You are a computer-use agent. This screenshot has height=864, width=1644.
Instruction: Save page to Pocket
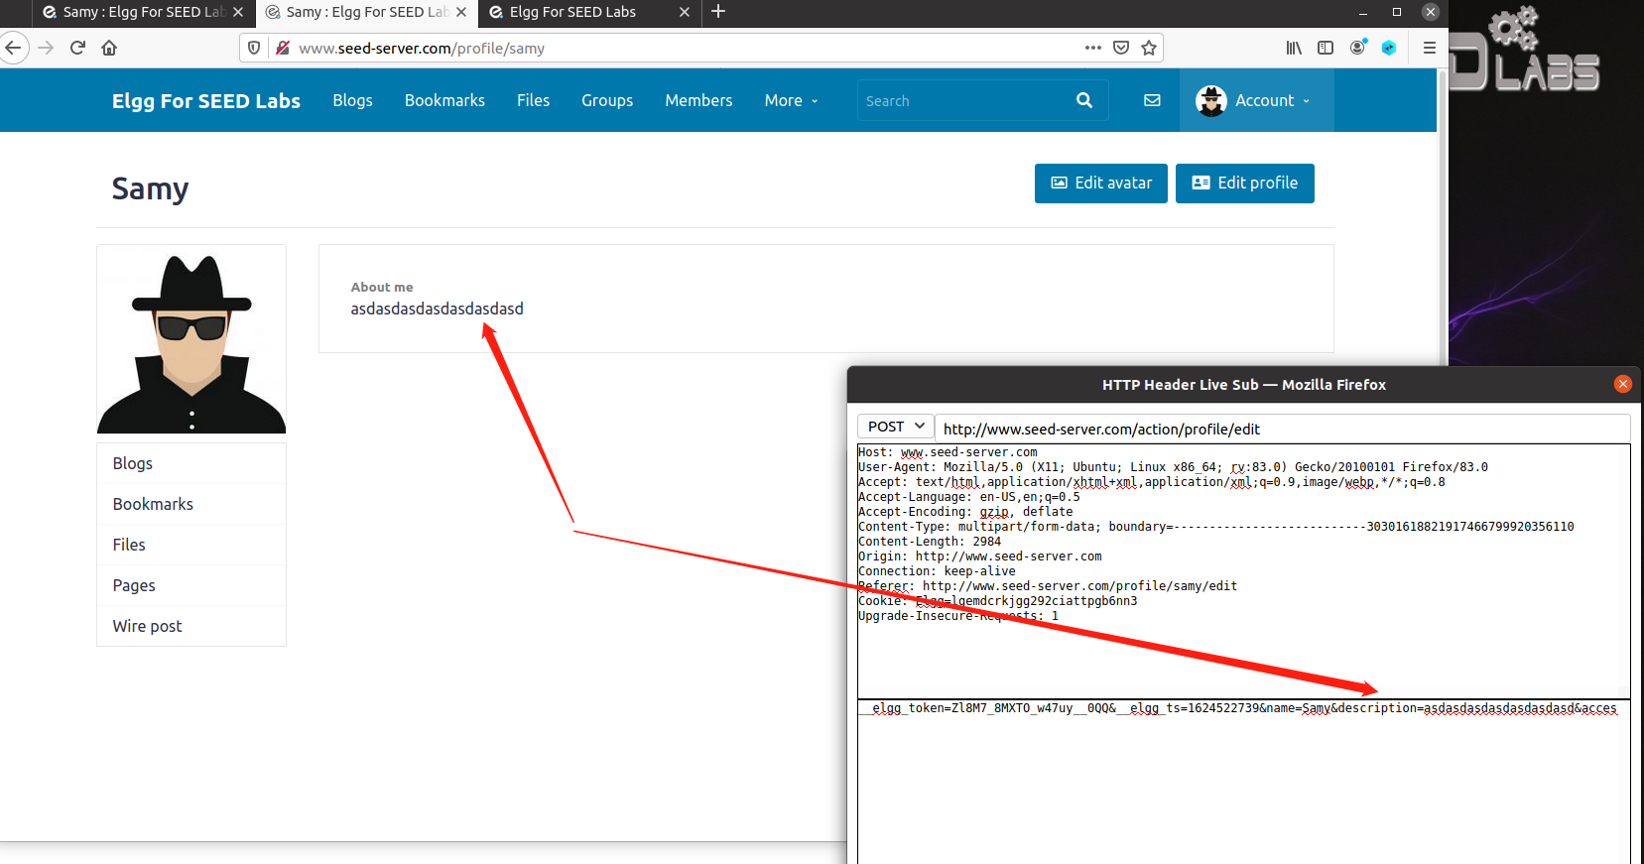pos(1121,48)
